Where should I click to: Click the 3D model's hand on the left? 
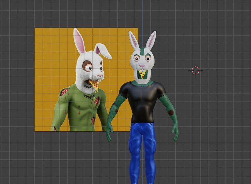pyautogui.click(x=109, y=133)
